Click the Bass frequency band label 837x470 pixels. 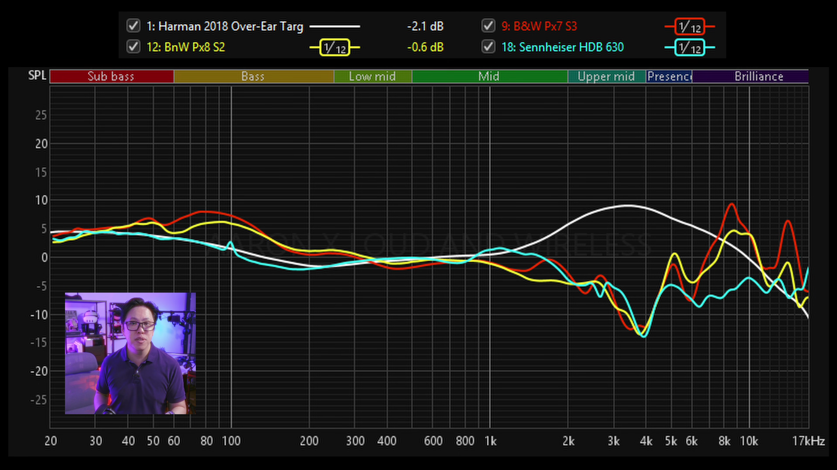(253, 76)
